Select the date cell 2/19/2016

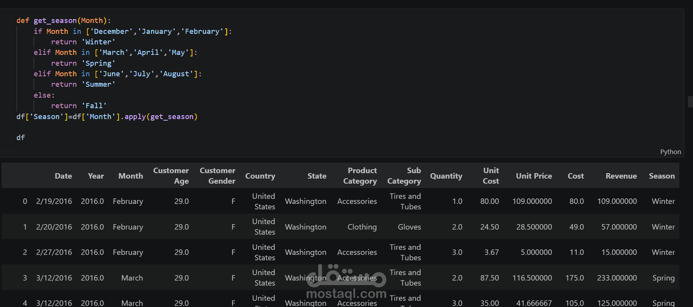click(54, 201)
